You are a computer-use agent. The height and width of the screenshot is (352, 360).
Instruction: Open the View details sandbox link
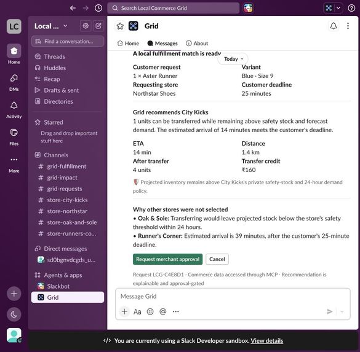pos(267,341)
